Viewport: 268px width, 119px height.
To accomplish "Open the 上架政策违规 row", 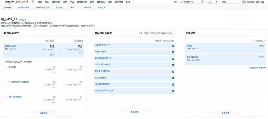I will coord(134,78).
